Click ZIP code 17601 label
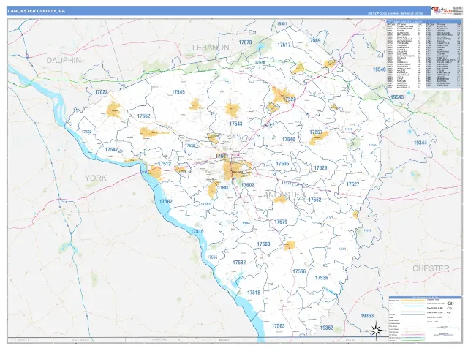The image size is (468, 351). point(222,156)
